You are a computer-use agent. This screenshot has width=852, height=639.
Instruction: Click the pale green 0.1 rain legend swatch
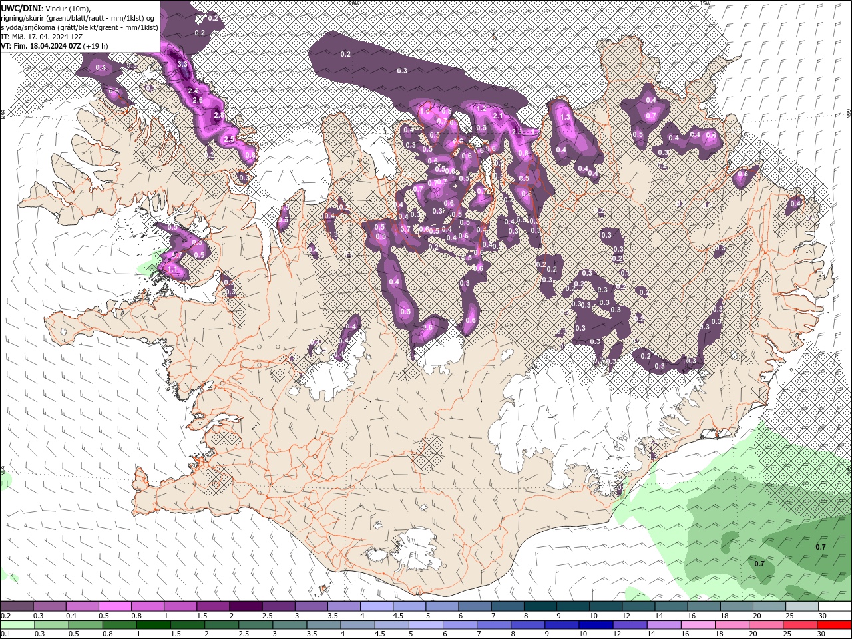(17, 625)
